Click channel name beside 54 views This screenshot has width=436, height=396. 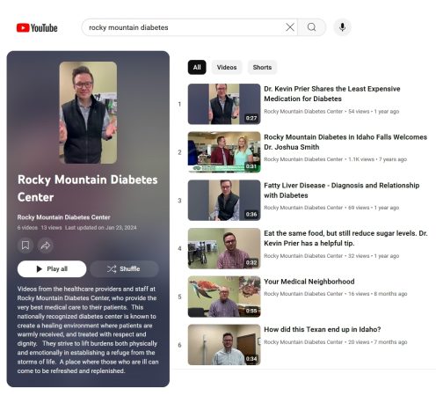pos(303,112)
